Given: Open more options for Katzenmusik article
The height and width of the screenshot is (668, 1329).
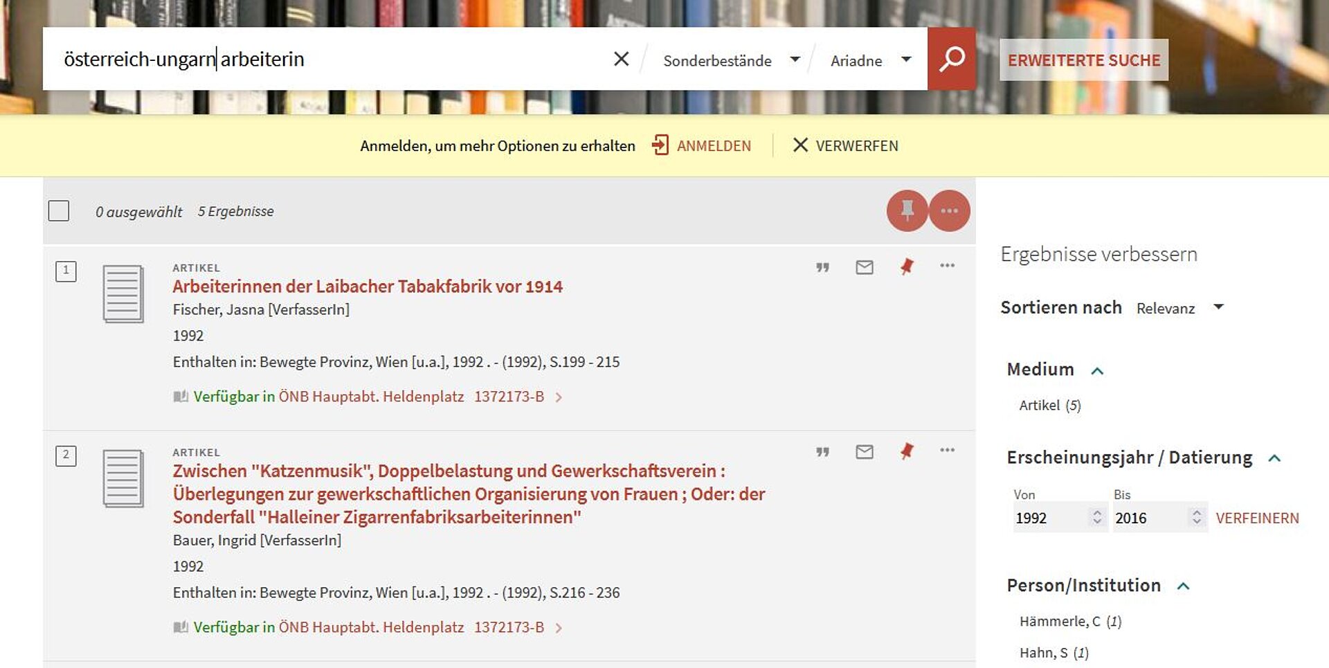Looking at the screenshot, I should pyautogui.click(x=947, y=450).
